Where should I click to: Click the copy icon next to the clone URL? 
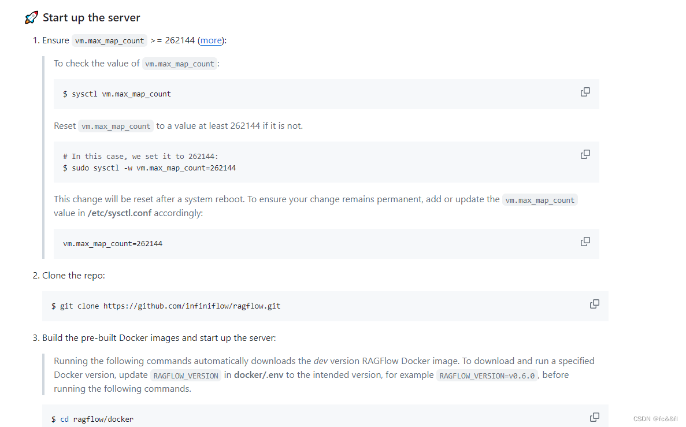[x=594, y=303]
